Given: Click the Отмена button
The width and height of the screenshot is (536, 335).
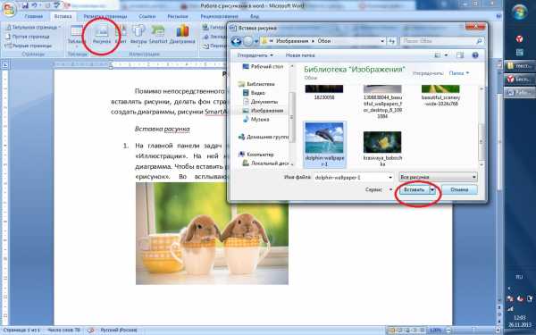Looking at the screenshot, I should [459, 189].
